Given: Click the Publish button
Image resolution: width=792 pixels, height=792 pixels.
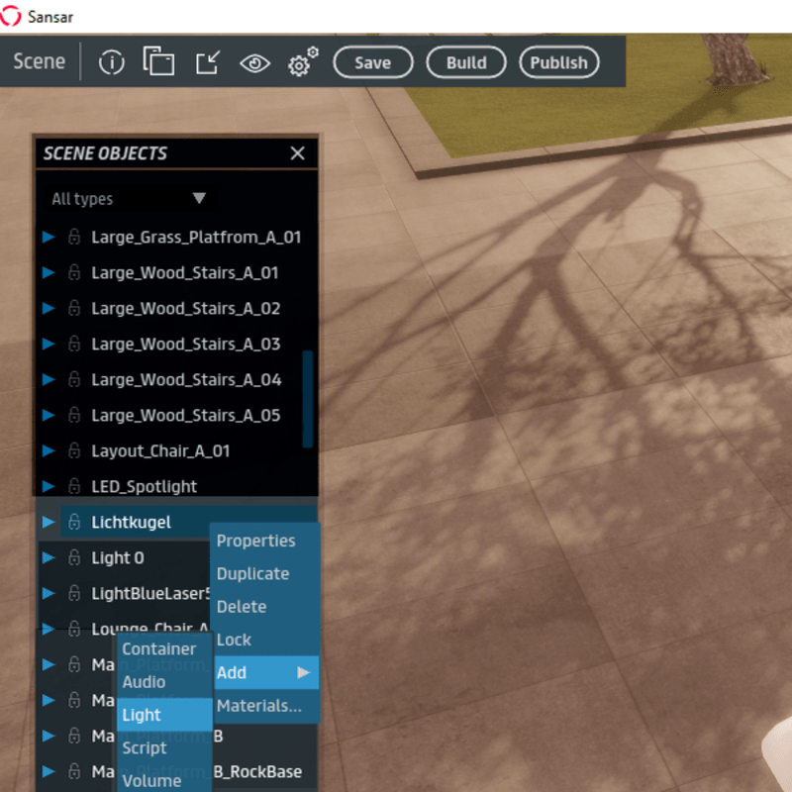Looking at the screenshot, I should click(x=558, y=62).
